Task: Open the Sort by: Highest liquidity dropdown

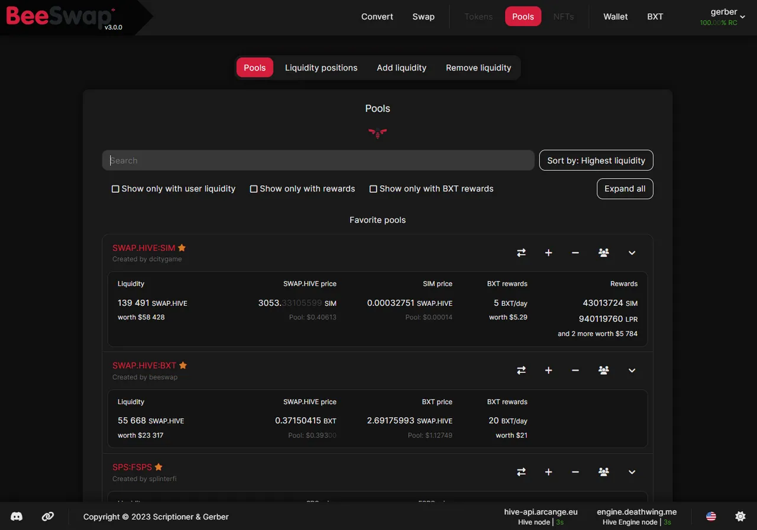Action: pos(596,160)
